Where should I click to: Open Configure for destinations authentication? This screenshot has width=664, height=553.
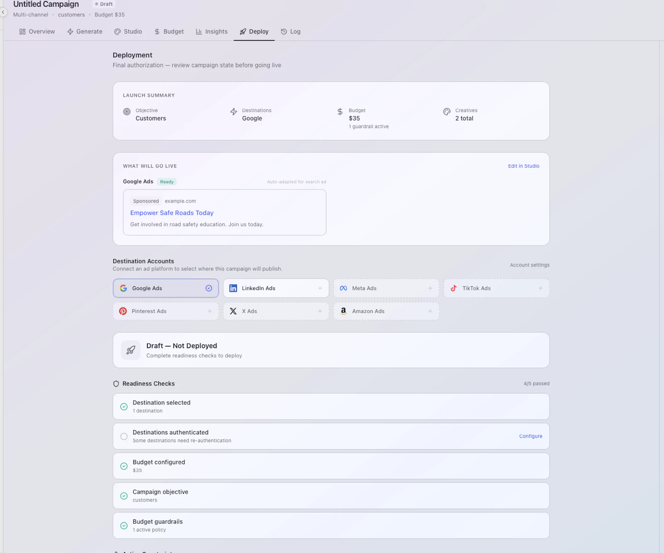[530, 436]
